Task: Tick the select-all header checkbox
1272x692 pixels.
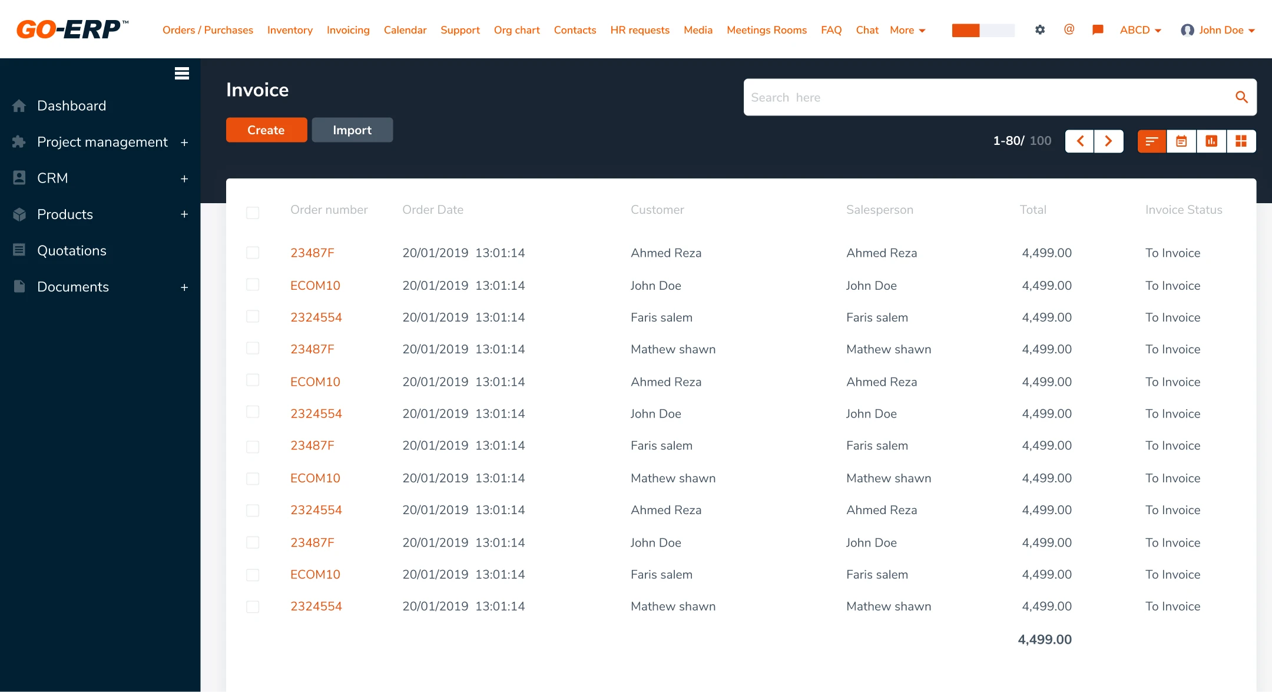Action: coord(253,213)
